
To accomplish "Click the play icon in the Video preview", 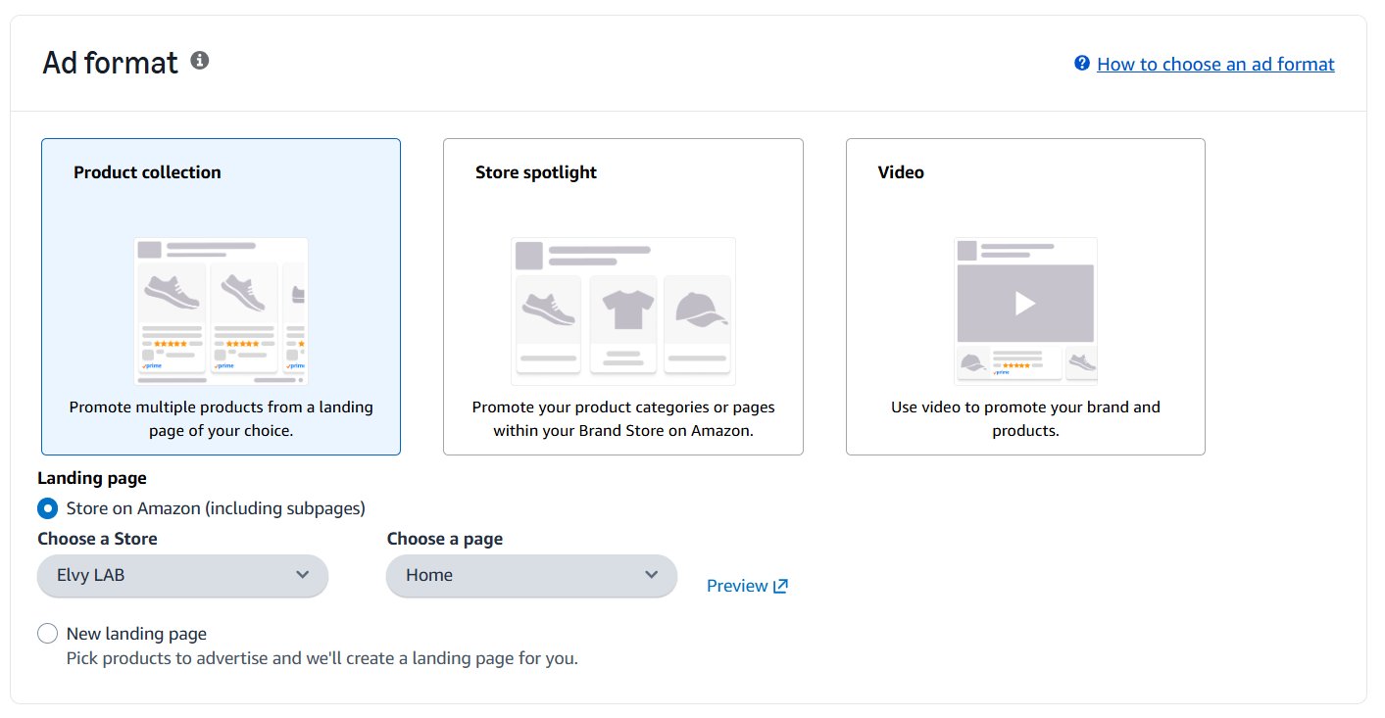I will click(x=1025, y=302).
